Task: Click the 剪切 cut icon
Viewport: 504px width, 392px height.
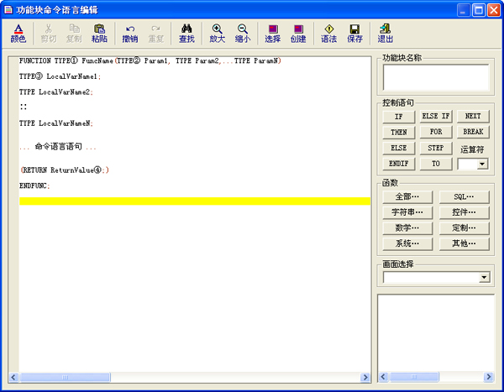Action: pyautogui.click(x=49, y=34)
